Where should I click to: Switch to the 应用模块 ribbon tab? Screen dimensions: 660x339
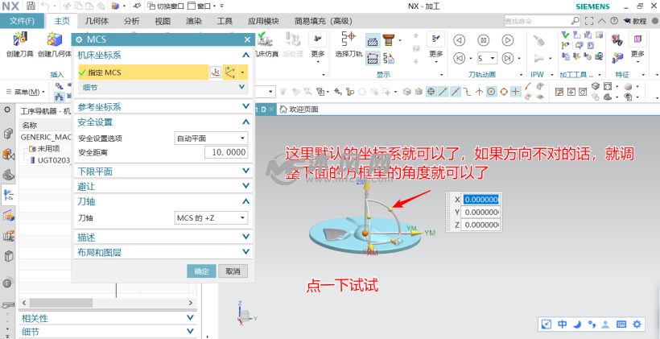(x=263, y=21)
